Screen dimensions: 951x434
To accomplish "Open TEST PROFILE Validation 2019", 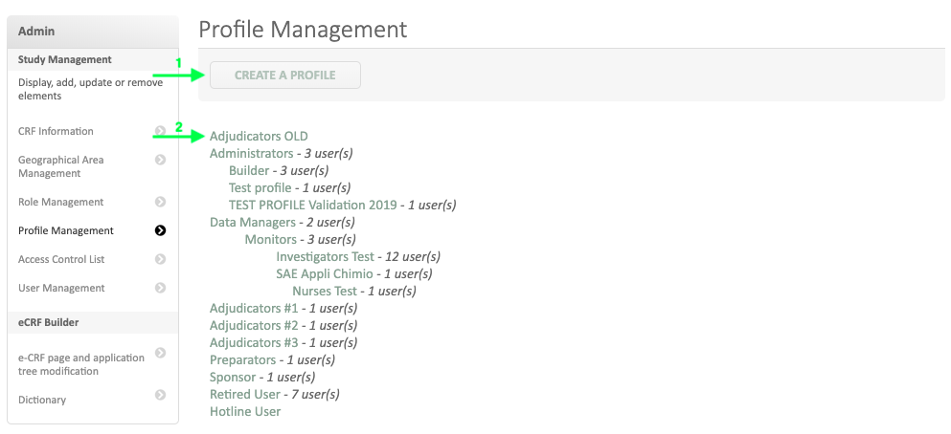I will pos(312,205).
